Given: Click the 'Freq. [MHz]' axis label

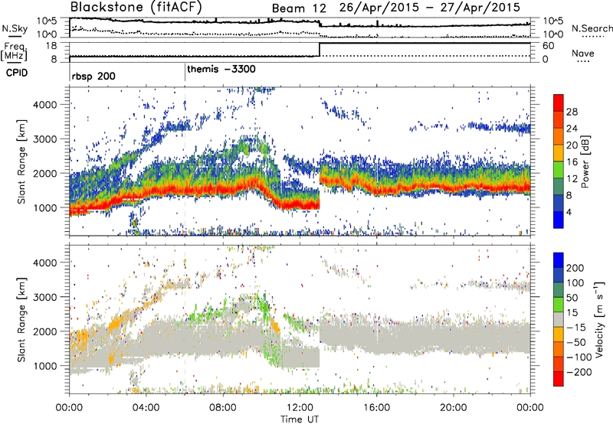Looking at the screenshot, I should pyautogui.click(x=15, y=52).
